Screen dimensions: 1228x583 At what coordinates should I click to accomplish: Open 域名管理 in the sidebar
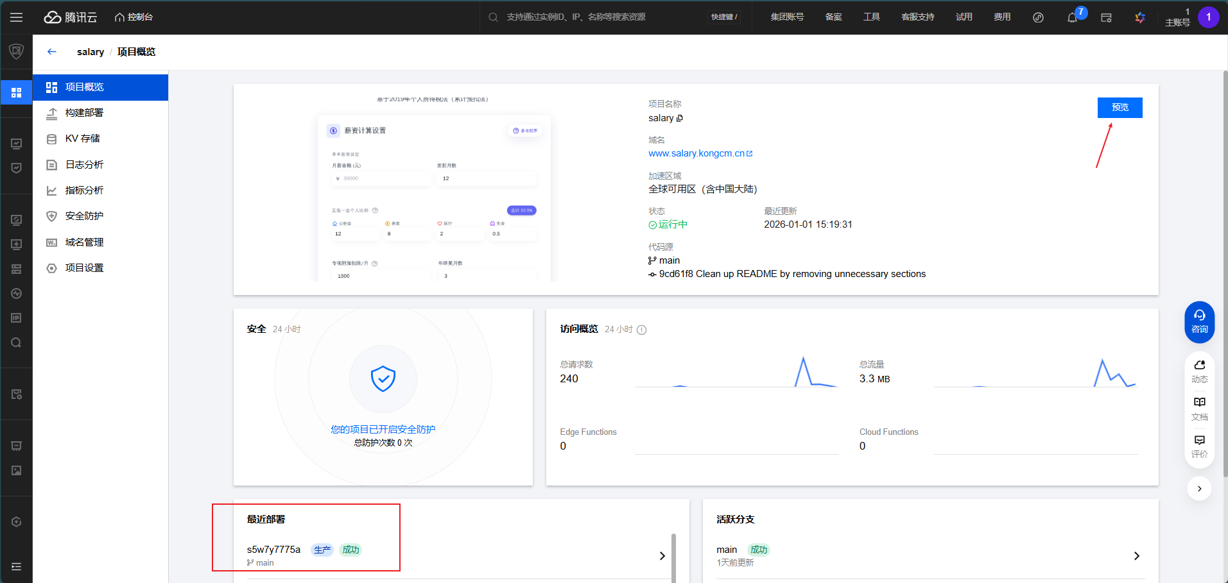click(84, 242)
